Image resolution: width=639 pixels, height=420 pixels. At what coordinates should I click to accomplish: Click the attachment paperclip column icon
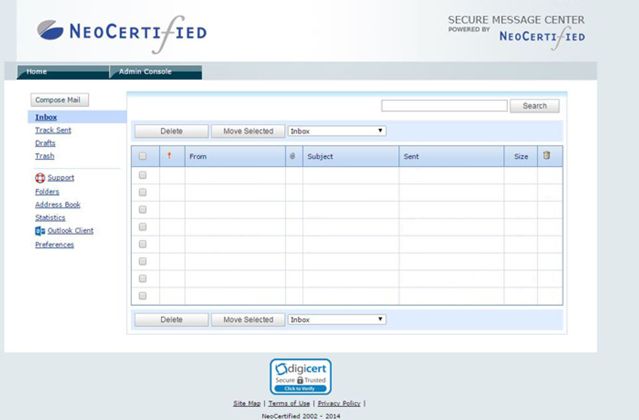coord(292,156)
